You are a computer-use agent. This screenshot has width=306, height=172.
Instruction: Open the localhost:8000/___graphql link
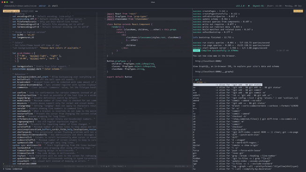tap(214, 72)
